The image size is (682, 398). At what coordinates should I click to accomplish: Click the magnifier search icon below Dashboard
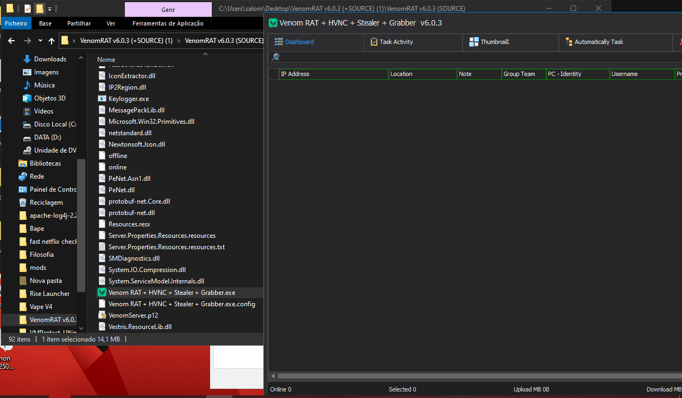tap(276, 57)
